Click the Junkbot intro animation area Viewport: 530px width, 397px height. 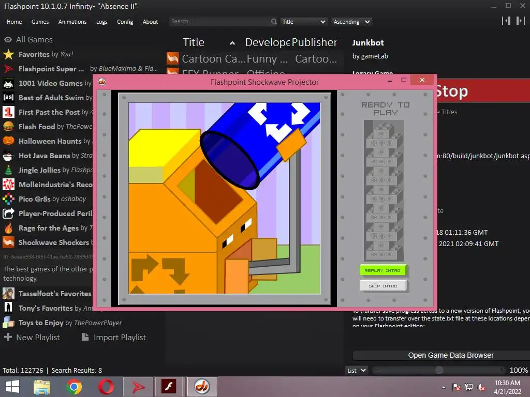[225, 198]
